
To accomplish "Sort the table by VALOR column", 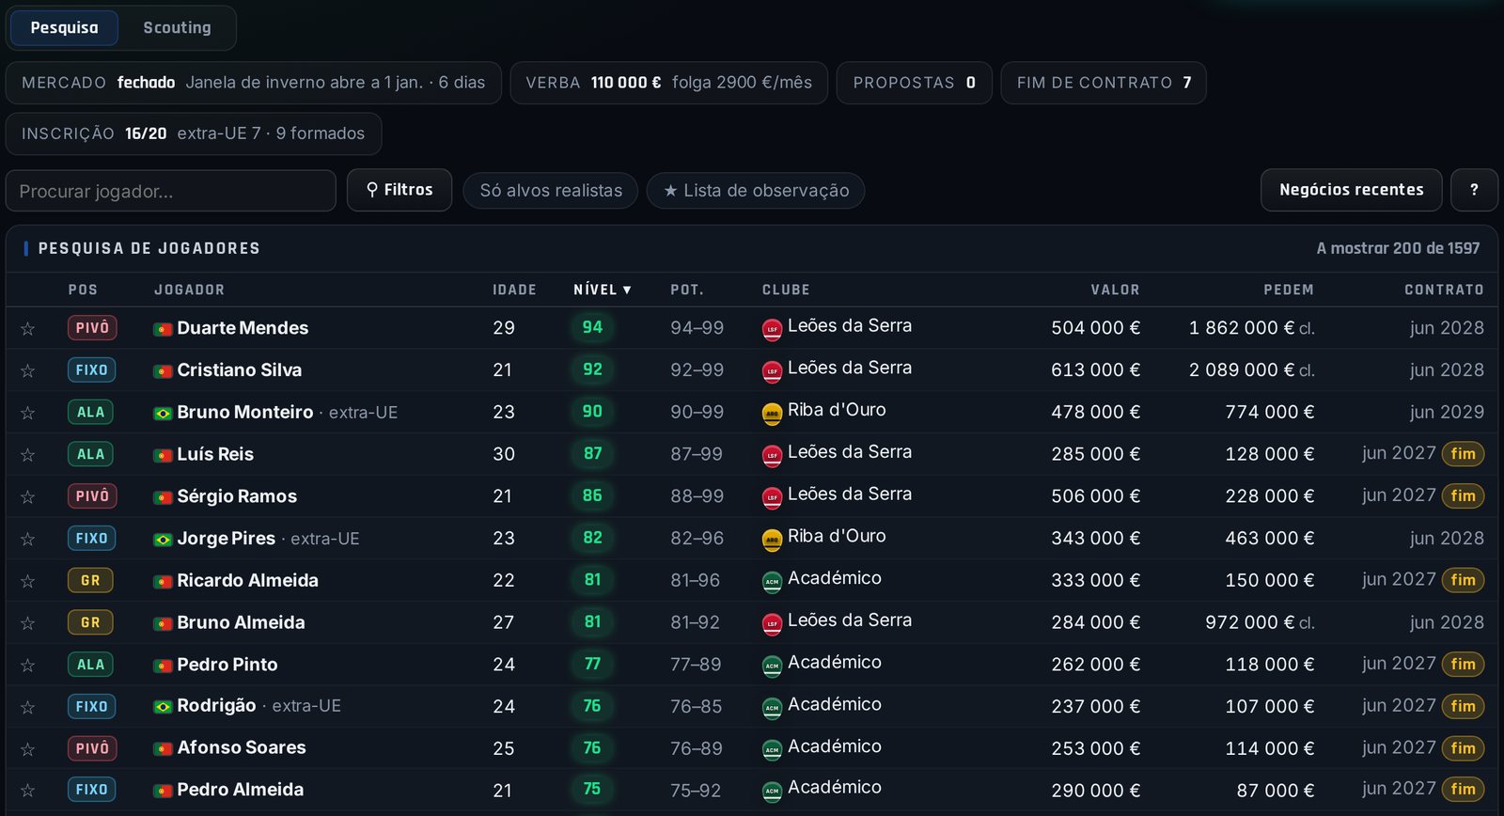I will coord(1115,290).
